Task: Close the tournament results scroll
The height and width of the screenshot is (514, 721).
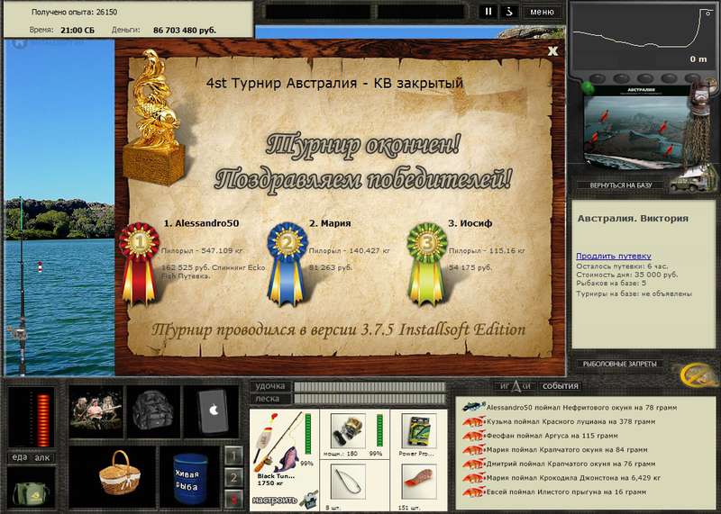Action: tap(552, 51)
